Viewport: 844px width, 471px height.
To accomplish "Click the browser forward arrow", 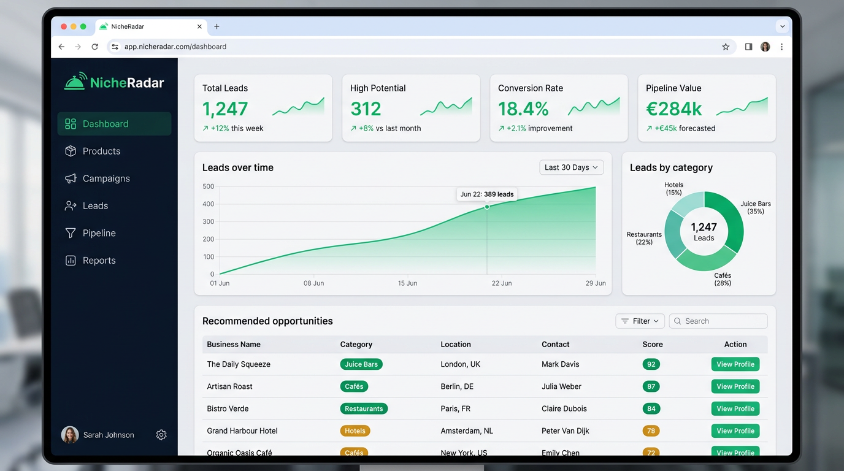I will coord(78,47).
